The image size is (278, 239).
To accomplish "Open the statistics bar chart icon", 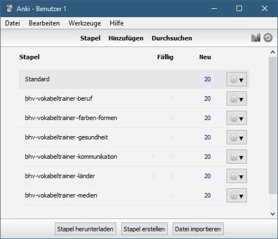I will coord(256,38).
